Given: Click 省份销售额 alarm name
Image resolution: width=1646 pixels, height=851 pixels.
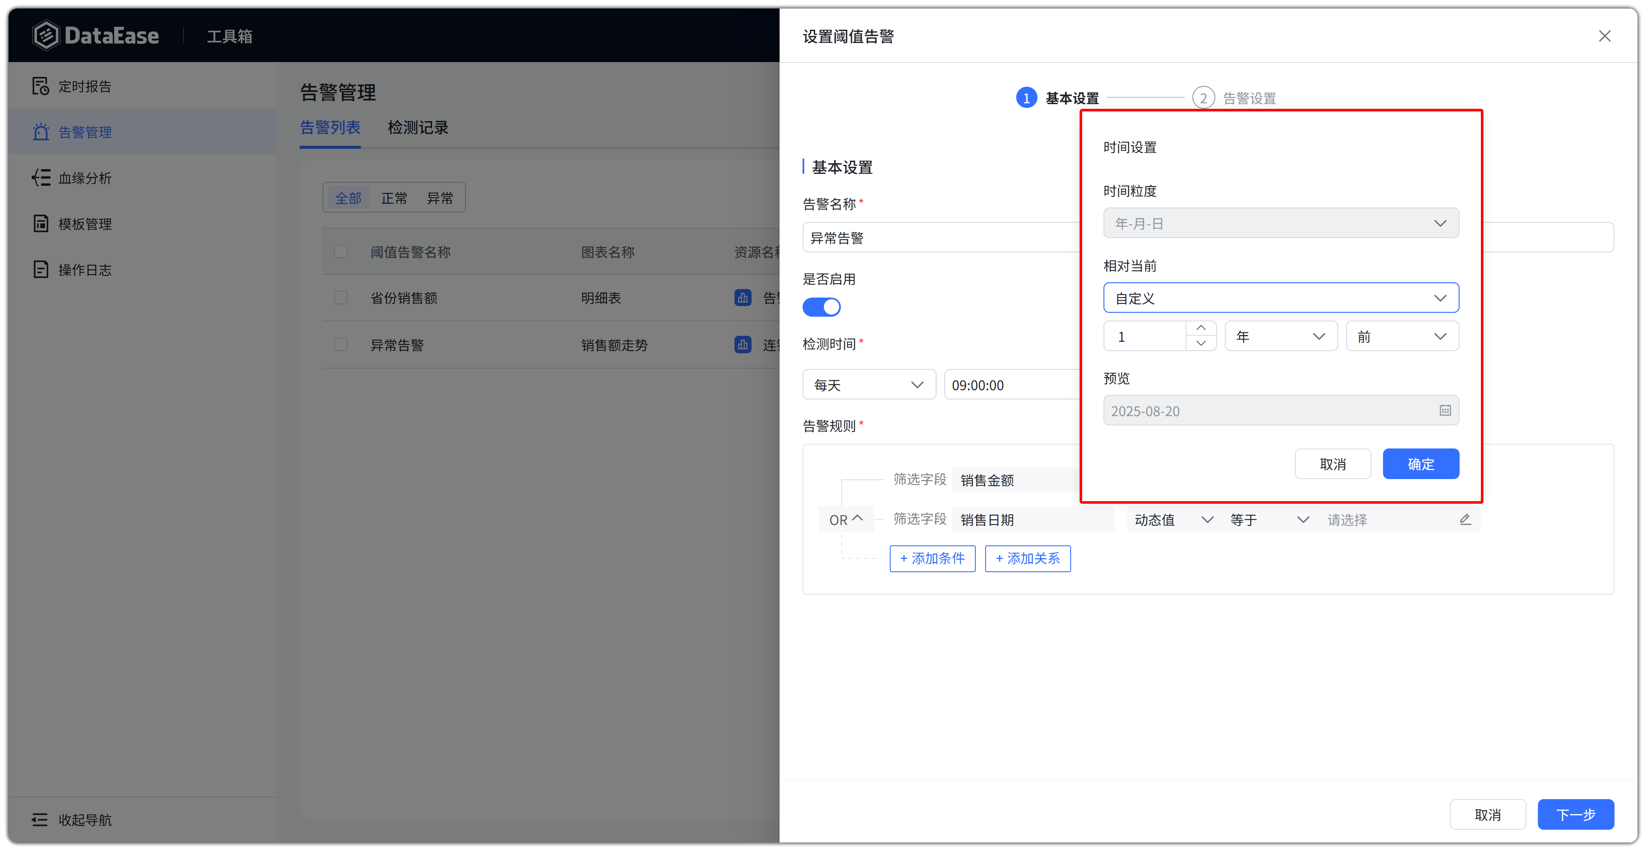Looking at the screenshot, I should pyautogui.click(x=404, y=298).
